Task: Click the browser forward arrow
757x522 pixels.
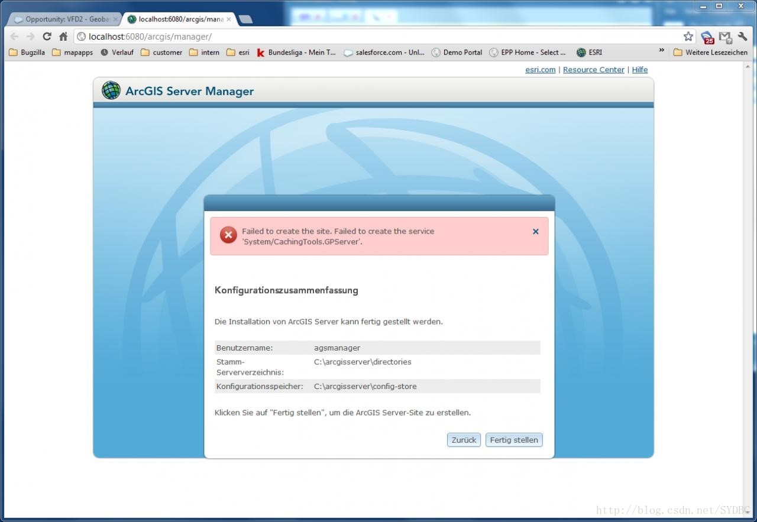Action: (31, 37)
